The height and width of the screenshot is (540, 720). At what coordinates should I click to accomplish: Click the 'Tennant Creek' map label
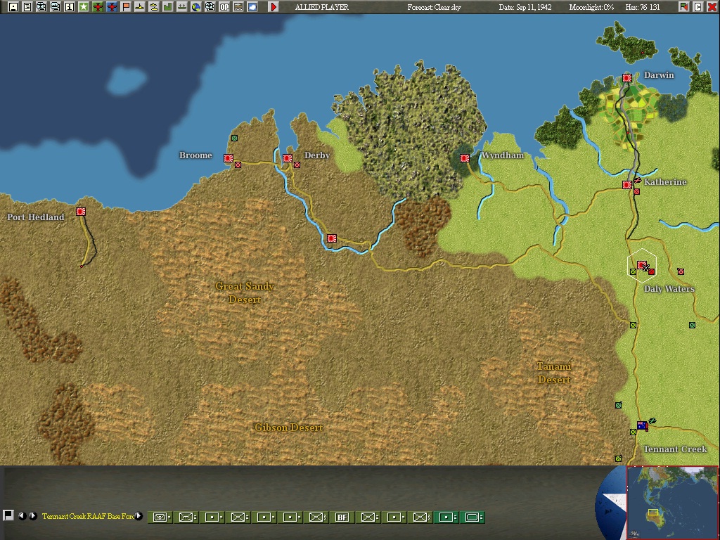point(675,449)
